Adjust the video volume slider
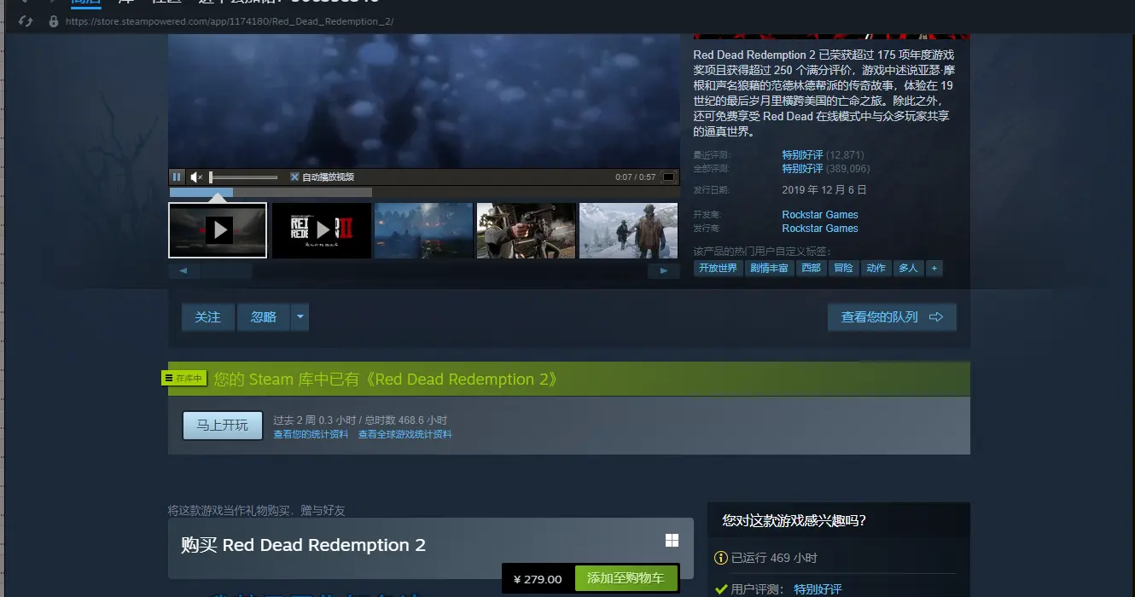 (244, 177)
